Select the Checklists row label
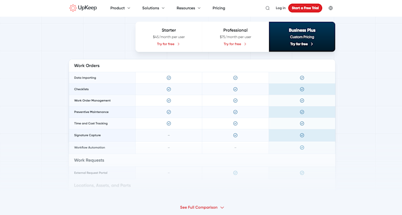This screenshot has height=215, width=402. 81,89
